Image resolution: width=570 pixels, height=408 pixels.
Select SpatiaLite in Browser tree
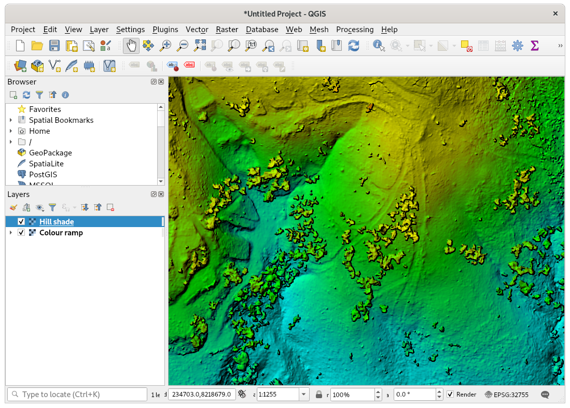(46, 163)
